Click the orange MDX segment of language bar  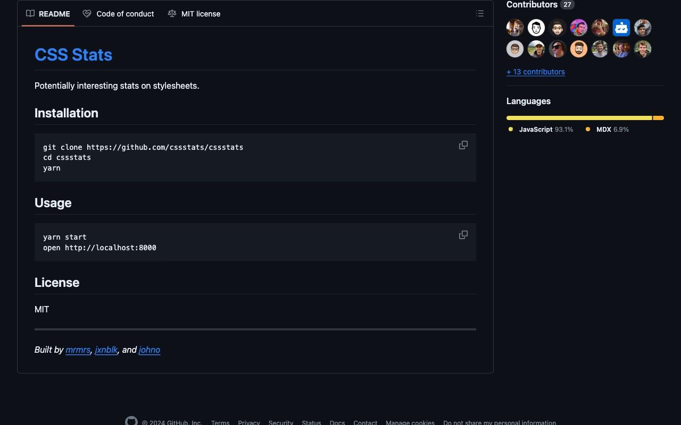[x=659, y=118]
